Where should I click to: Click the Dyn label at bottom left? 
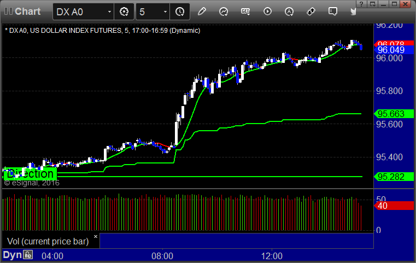tap(12, 255)
